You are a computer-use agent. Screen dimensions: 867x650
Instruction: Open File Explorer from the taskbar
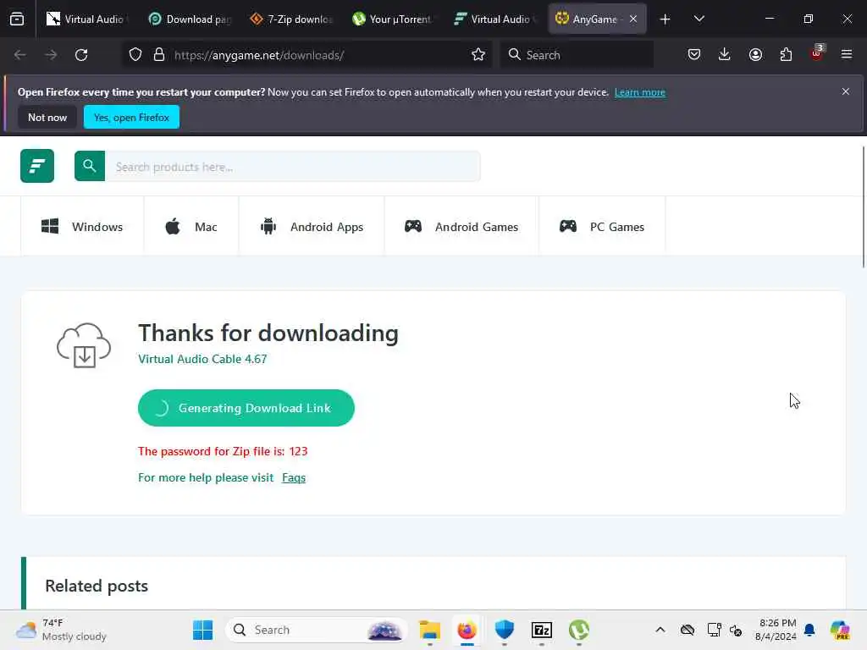[429, 630]
